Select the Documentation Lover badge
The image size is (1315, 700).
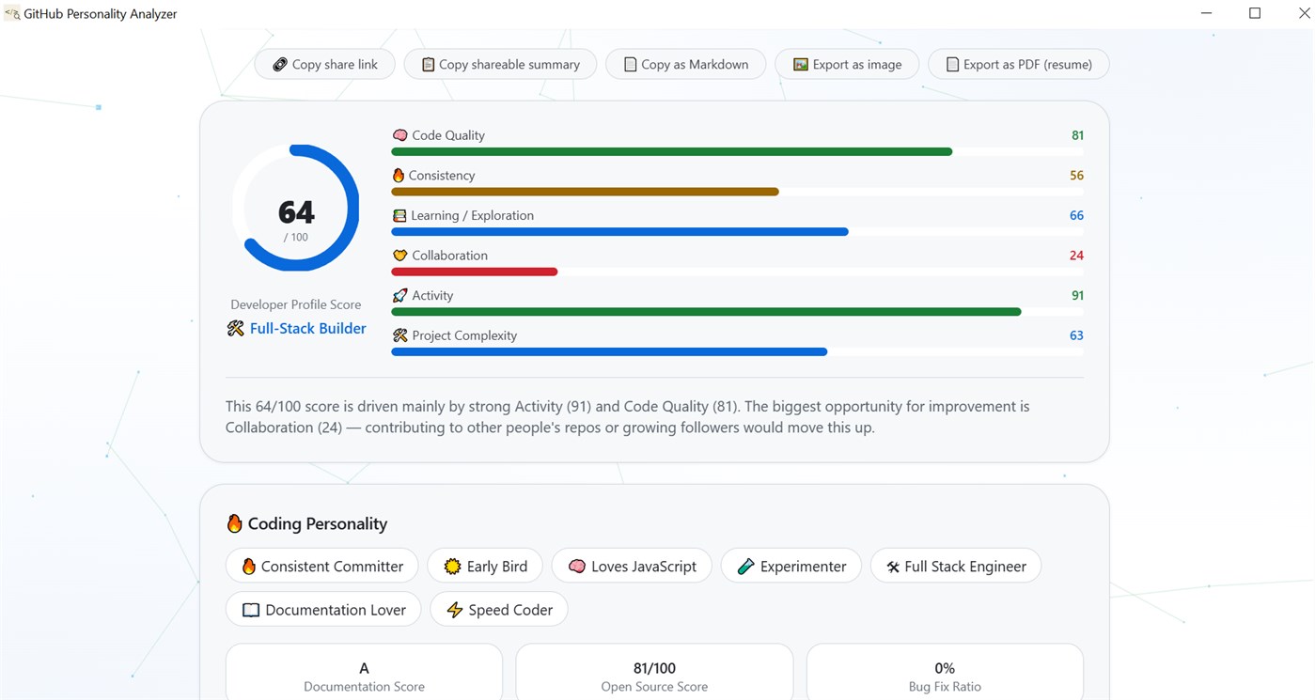323,610
